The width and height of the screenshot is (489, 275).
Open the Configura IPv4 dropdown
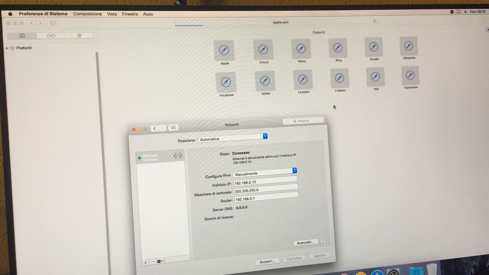(x=265, y=172)
